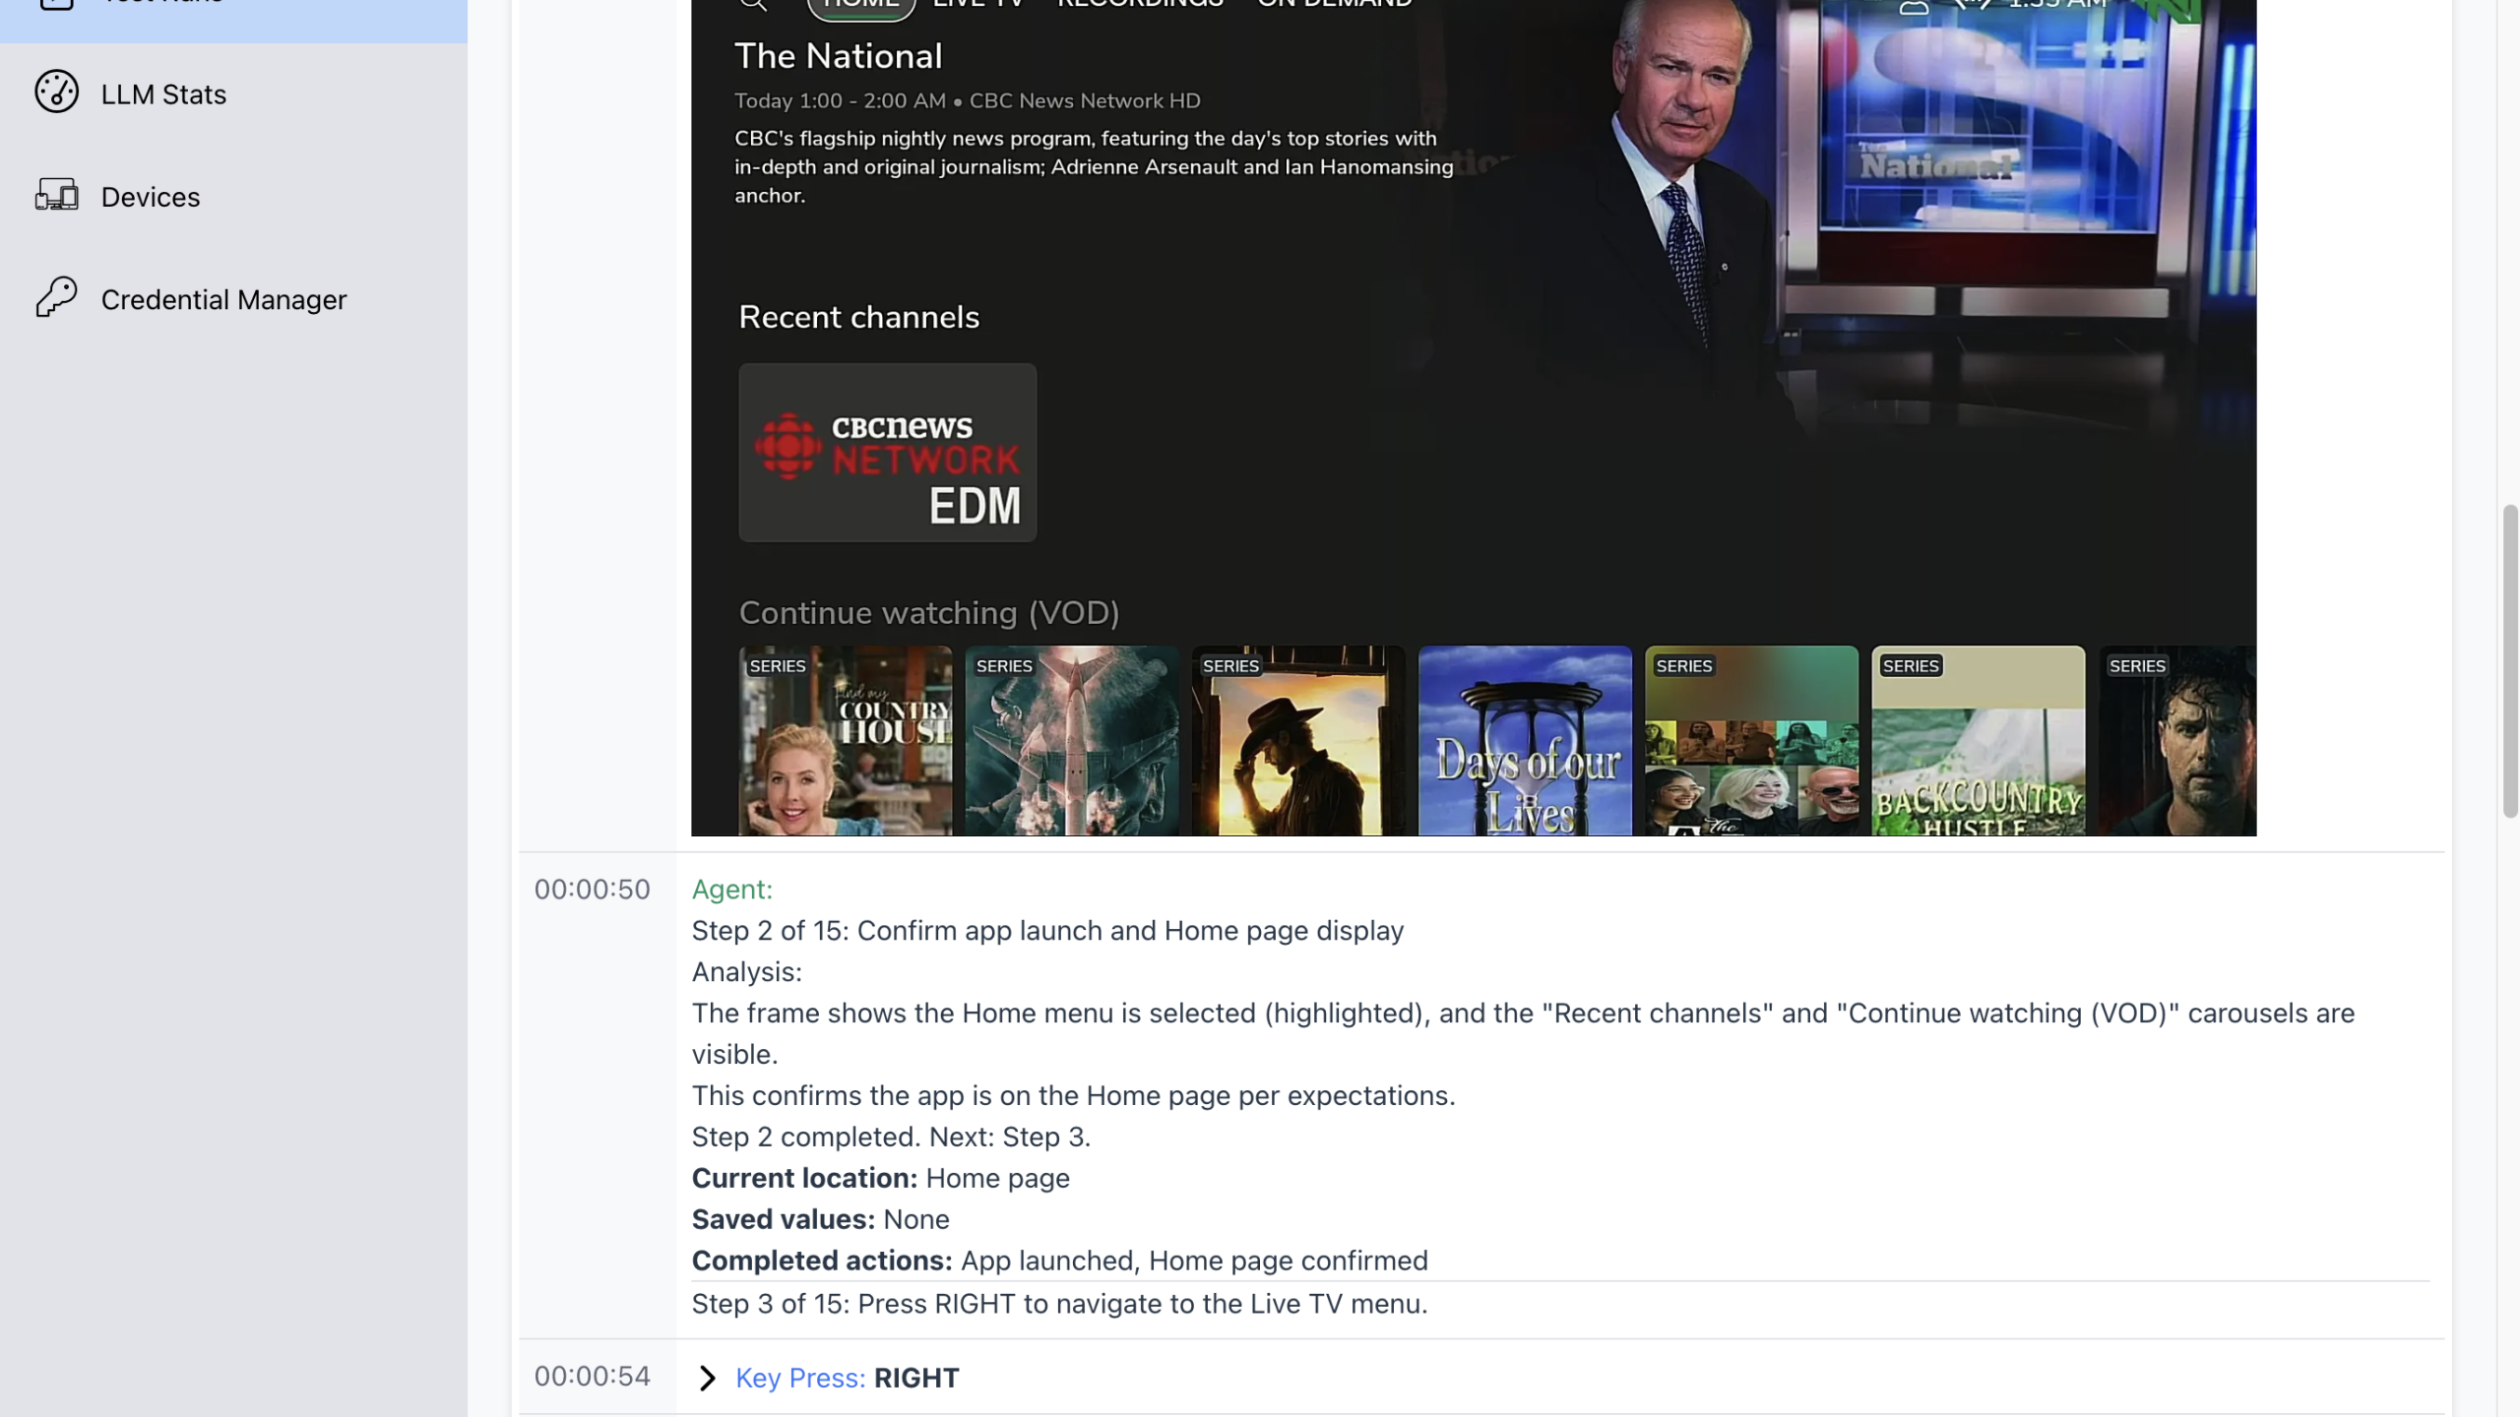Image resolution: width=2520 pixels, height=1417 pixels.
Task: Click the user profile icon near clock
Action: pyautogui.click(x=1913, y=7)
